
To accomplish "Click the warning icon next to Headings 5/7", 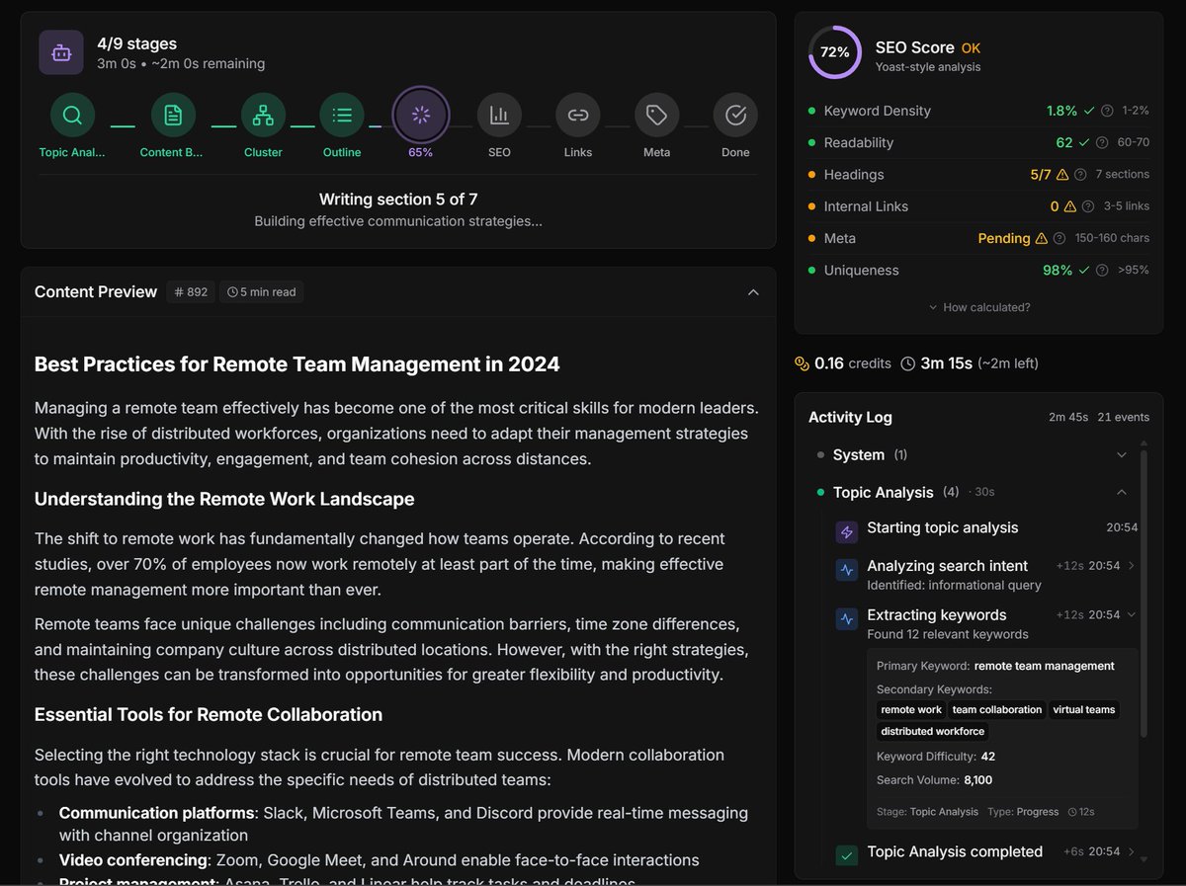I will [x=1062, y=175].
